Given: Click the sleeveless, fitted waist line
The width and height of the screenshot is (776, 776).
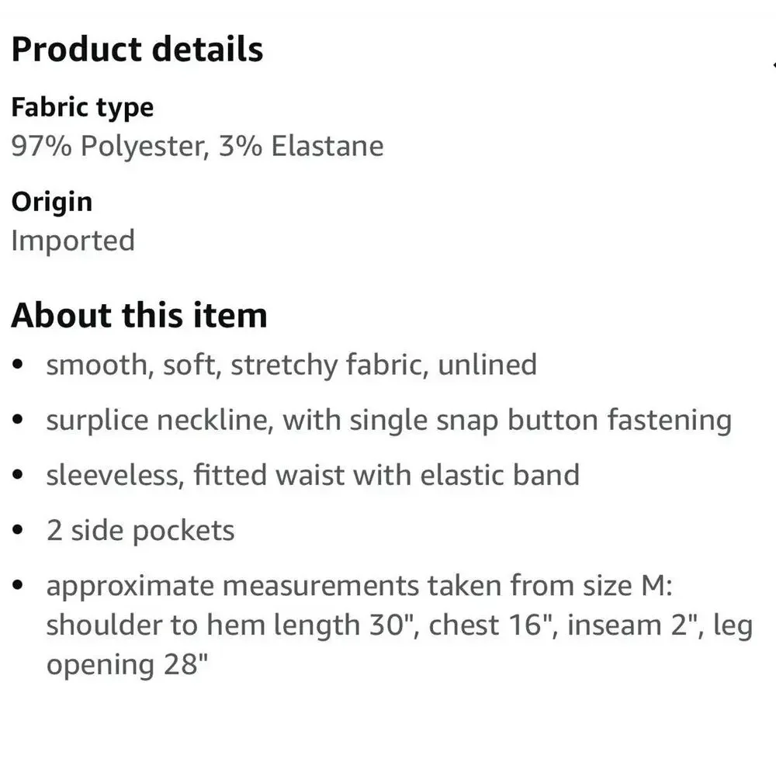Looking at the screenshot, I should (x=312, y=475).
